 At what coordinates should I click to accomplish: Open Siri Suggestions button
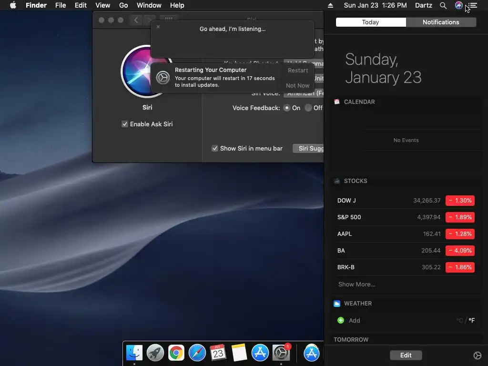(308, 148)
